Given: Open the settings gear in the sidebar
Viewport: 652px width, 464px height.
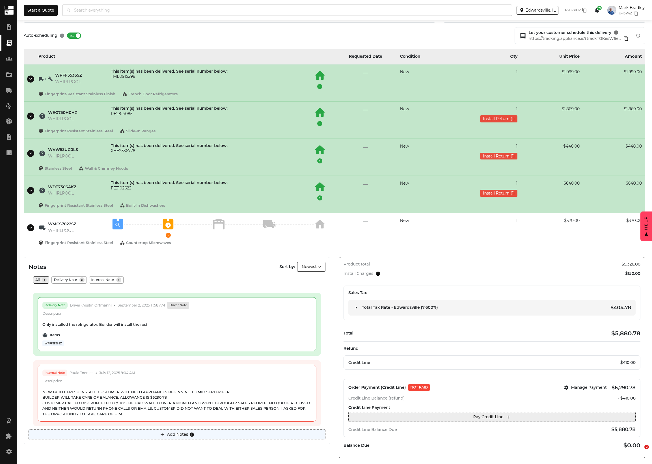Looking at the screenshot, I should pyautogui.click(x=9, y=452).
